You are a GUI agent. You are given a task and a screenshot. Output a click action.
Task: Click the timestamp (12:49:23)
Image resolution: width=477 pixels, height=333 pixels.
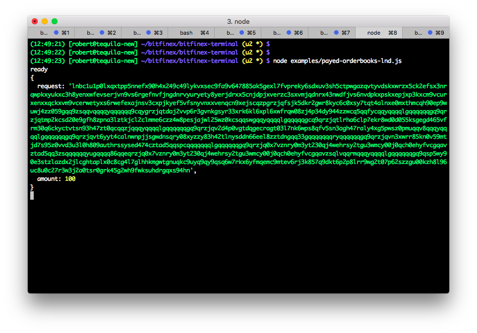pyautogui.click(x=48, y=61)
